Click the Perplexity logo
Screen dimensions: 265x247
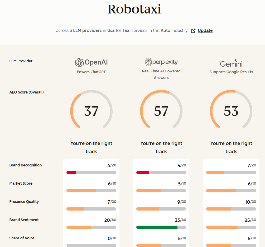[x=161, y=62]
